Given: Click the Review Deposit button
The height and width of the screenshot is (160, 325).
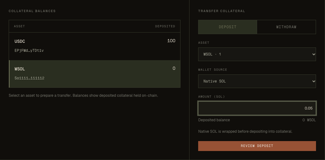Looking at the screenshot, I should [x=257, y=146].
